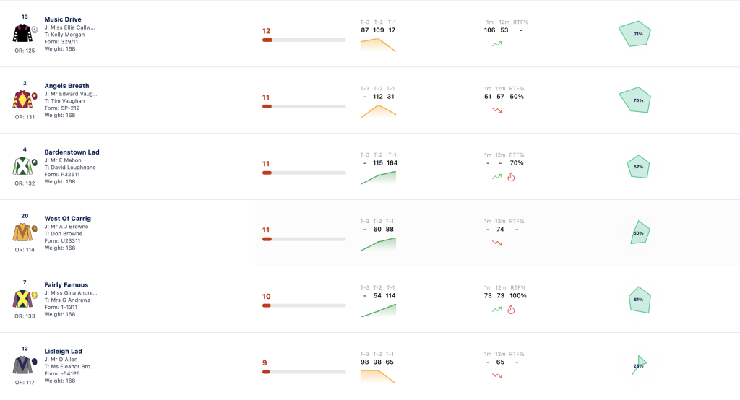Click the flame icon in Fairly Famous row

coord(511,310)
